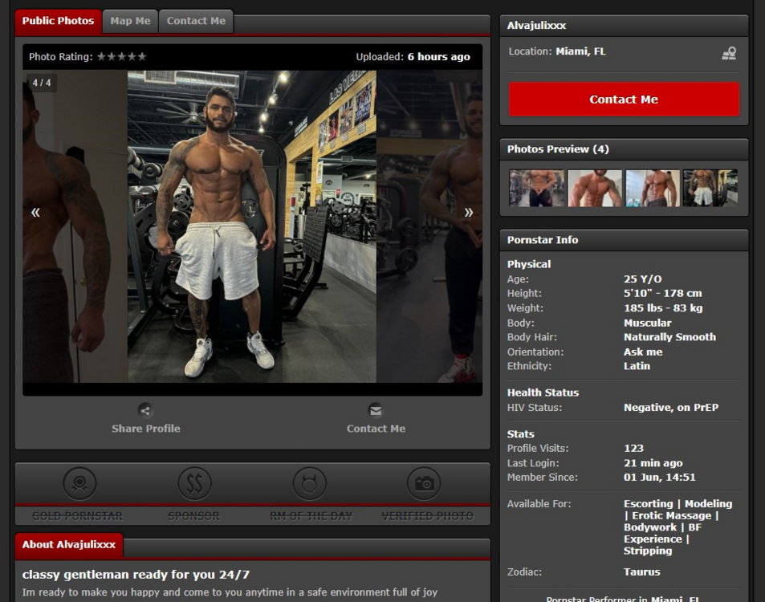This screenshot has height=602, width=765.
Task: Click the Gold Pornstar badge icon
Action: click(79, 483)
